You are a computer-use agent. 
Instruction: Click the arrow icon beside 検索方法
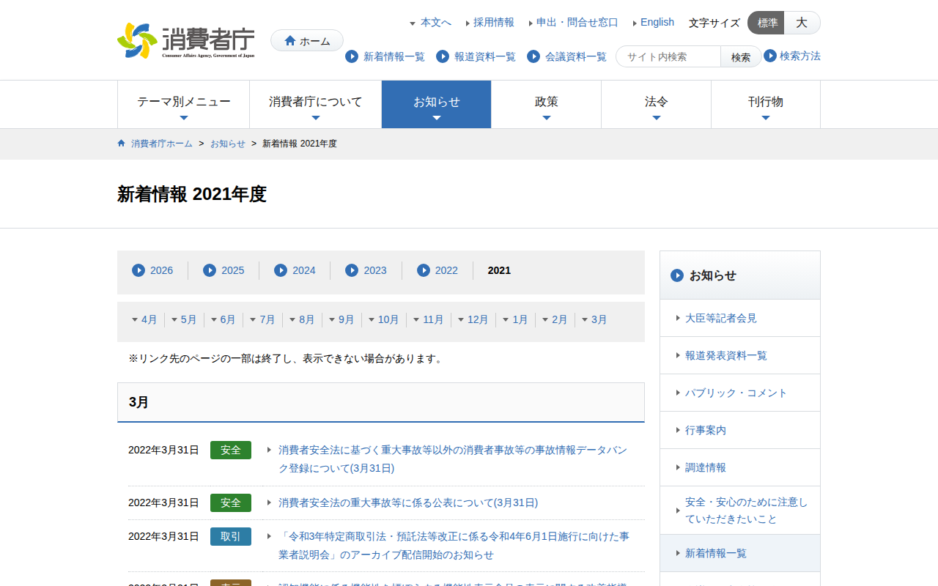tap(770, 56)
